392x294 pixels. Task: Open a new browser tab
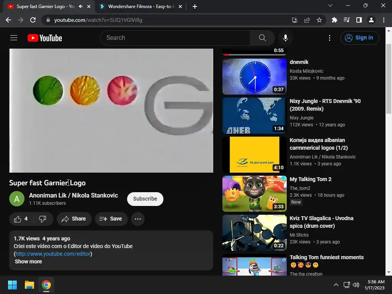coord(195,7)
